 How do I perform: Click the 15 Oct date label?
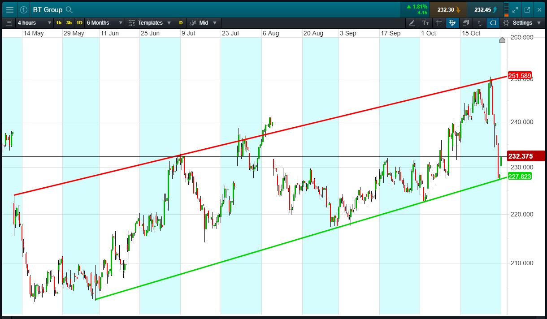click(x=471, y=33)
